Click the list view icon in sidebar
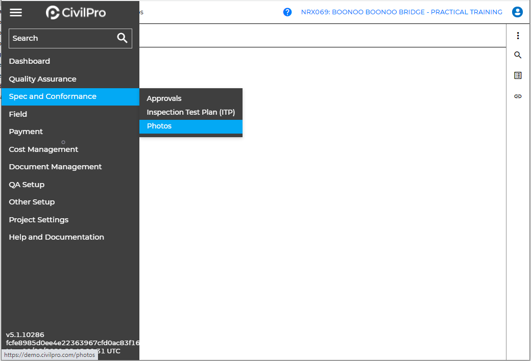This screenshot has width=531, height=361. (x=518, y=75)
